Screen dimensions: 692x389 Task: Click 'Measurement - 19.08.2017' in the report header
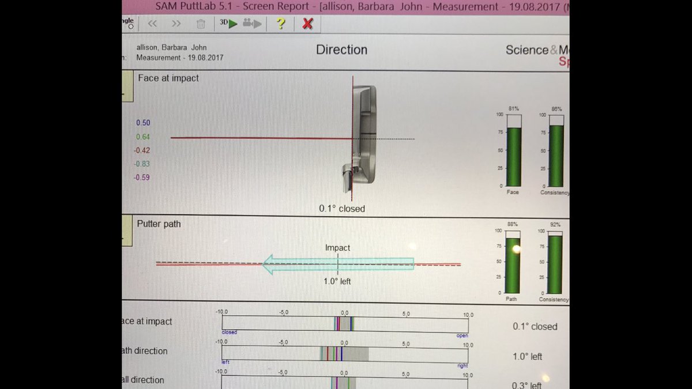(180, 58)
